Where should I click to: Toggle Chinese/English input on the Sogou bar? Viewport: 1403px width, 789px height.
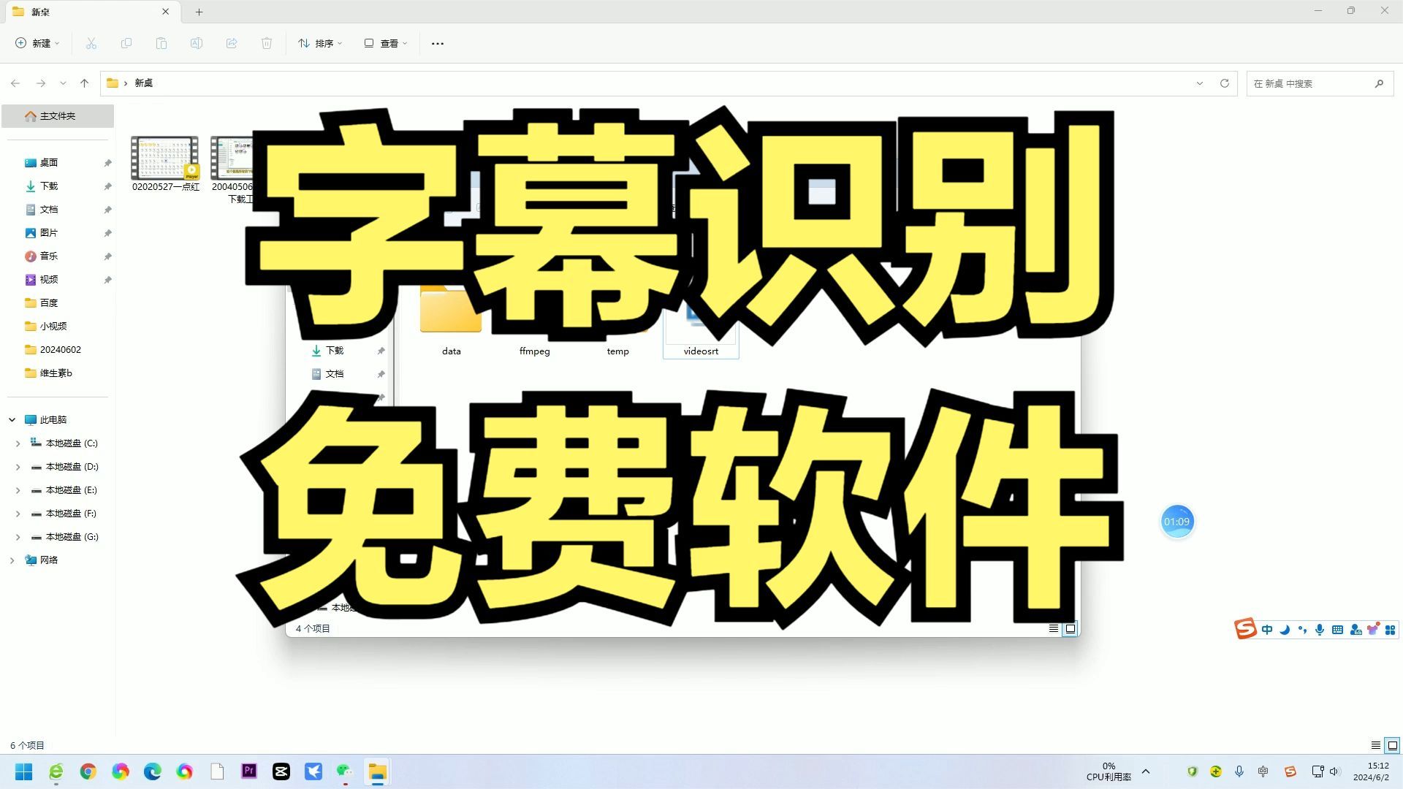click(x=1267, y=629)
